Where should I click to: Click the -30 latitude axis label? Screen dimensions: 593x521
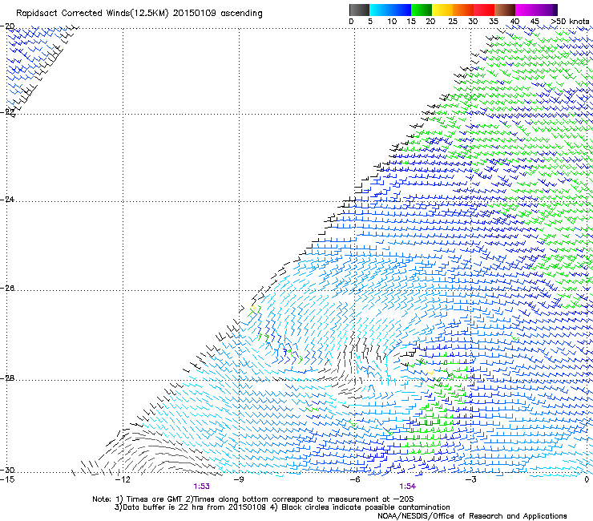coord(7,471)
